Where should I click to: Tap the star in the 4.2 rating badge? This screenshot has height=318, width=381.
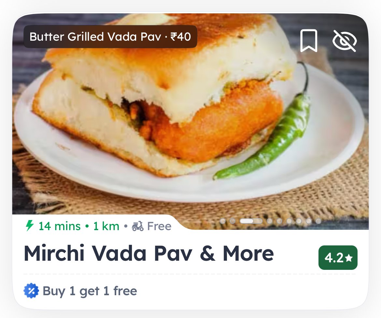[x=349, y=258]
